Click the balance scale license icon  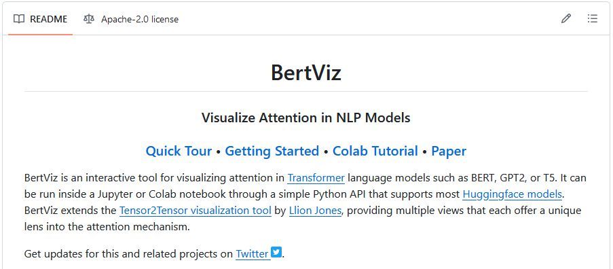tap(89, 19)
